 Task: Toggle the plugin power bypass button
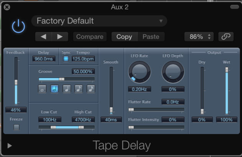[x=18, y=26]
